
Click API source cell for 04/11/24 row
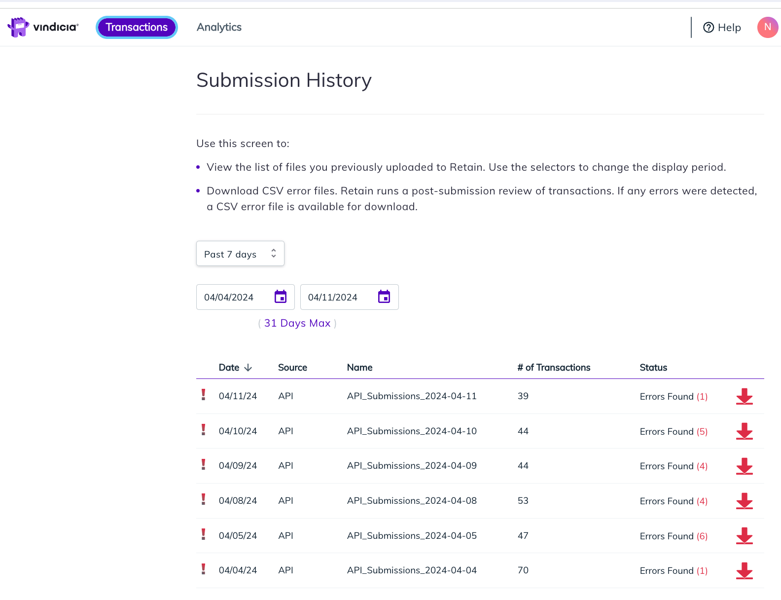click(285, 396)
